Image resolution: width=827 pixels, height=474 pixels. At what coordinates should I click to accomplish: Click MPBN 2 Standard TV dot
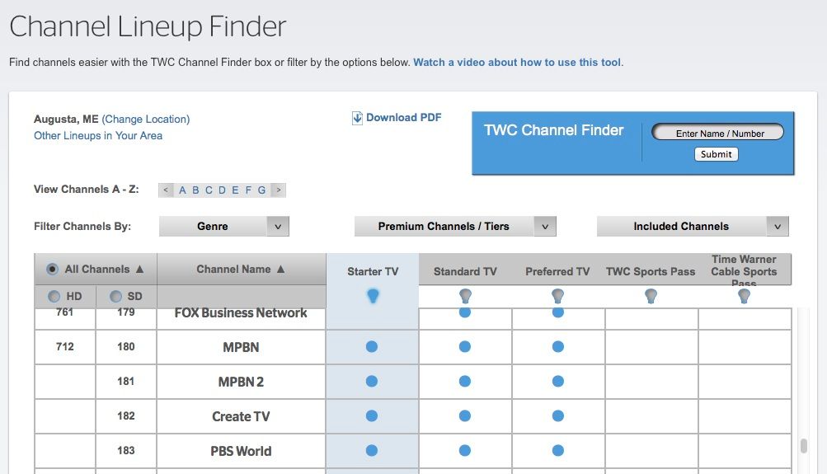[x=465, y=381]
